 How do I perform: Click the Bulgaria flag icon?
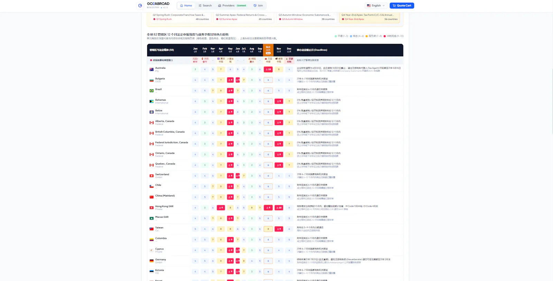click(x=151, y=80)
